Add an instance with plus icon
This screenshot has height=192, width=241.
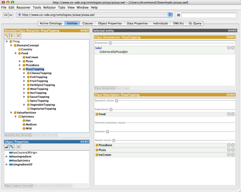(x=107, y=131)
